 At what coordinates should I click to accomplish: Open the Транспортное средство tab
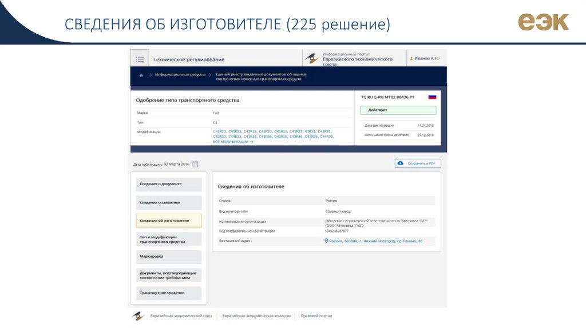169,293
